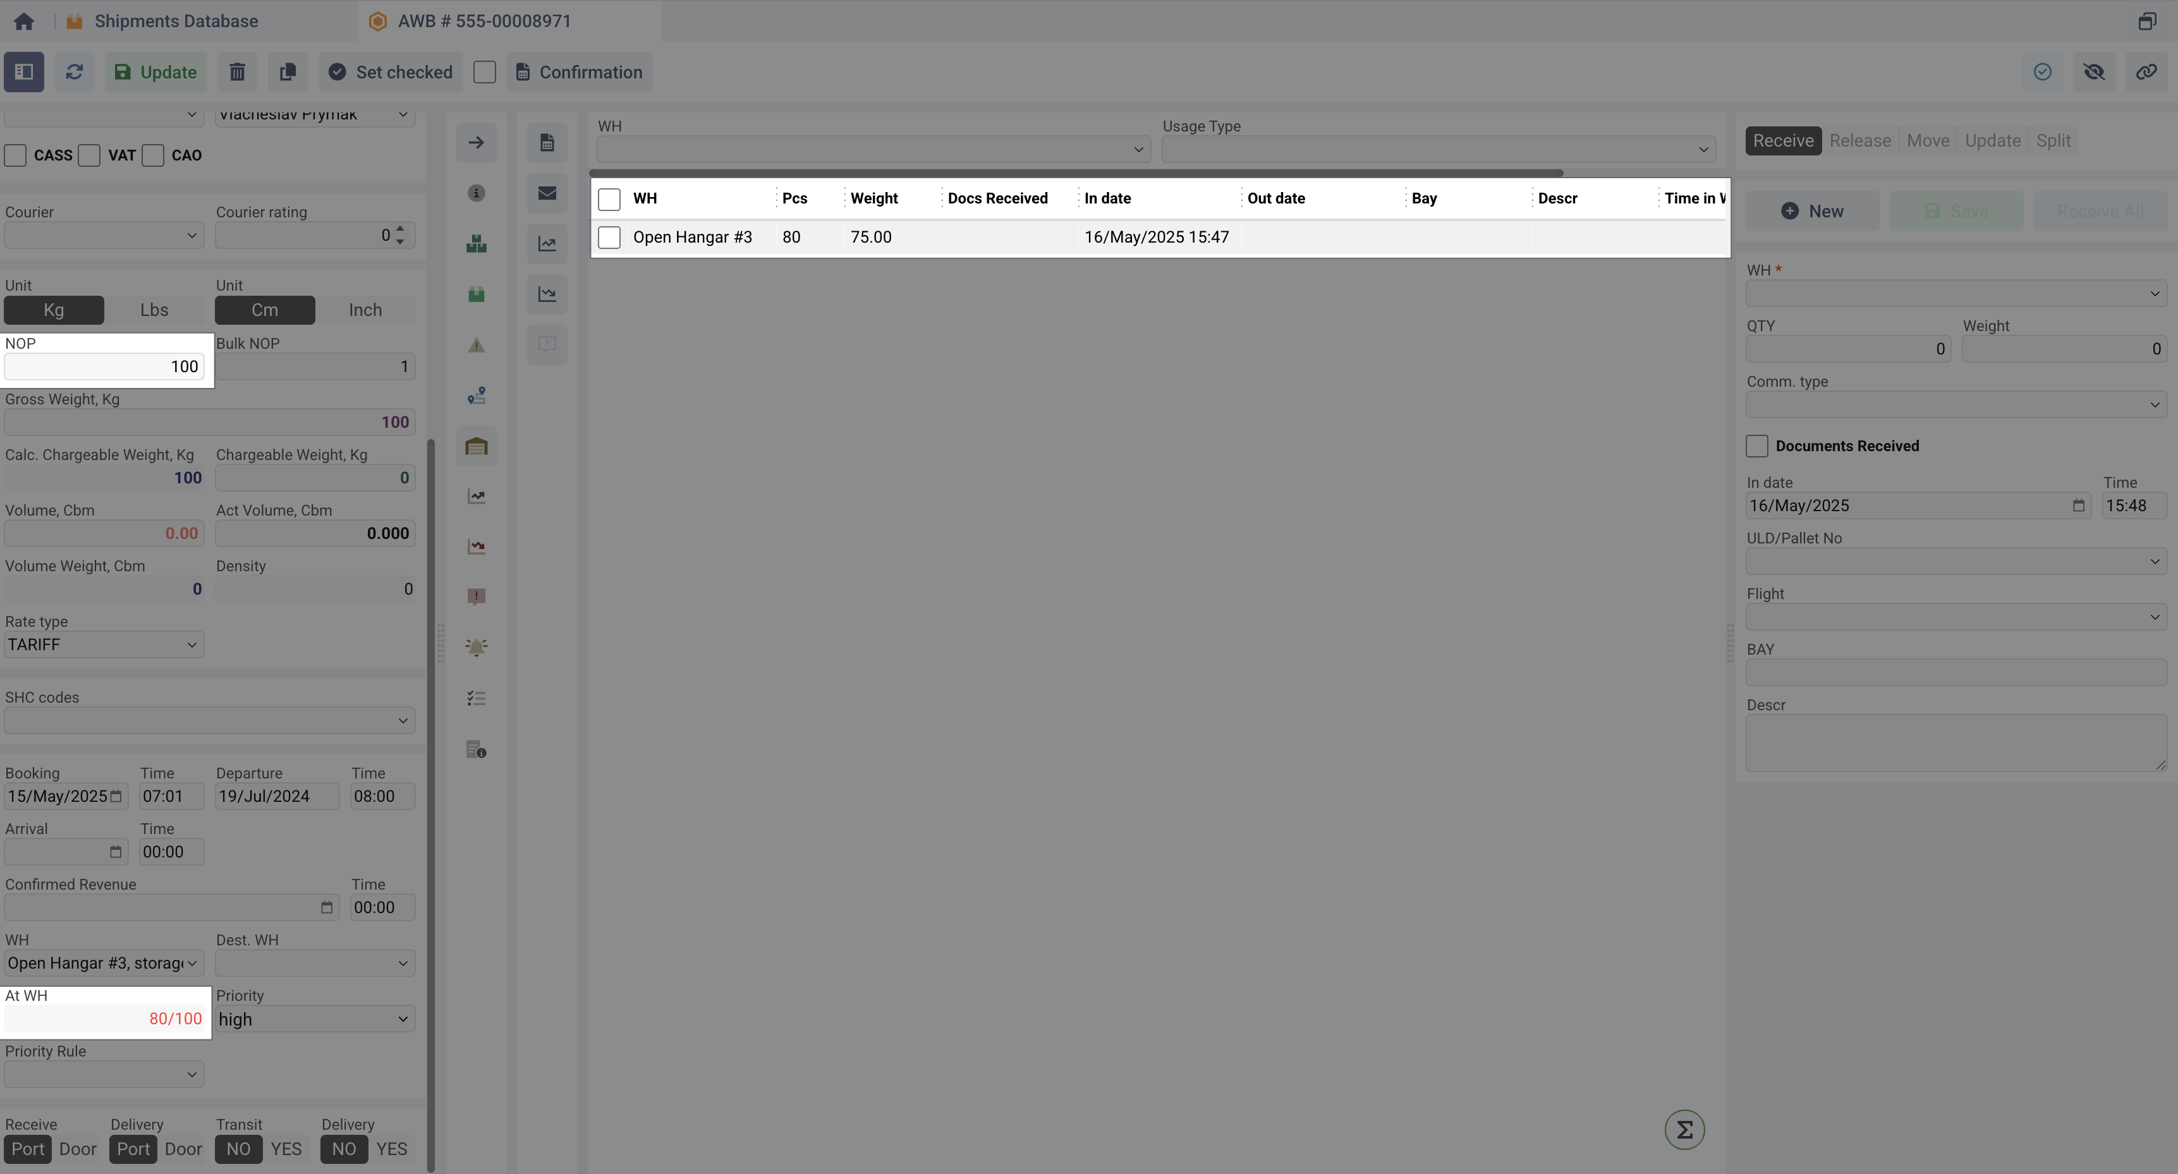Switch weight unit to Lbs

[x=154, y=310]
